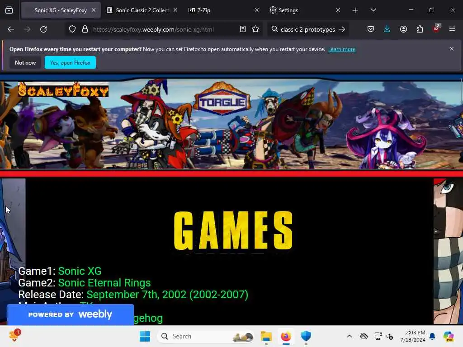The height and width of the screenshot is (347, 463).
Task: Open the Extensions puzzle icon
Action: click(x=420, y=29)
